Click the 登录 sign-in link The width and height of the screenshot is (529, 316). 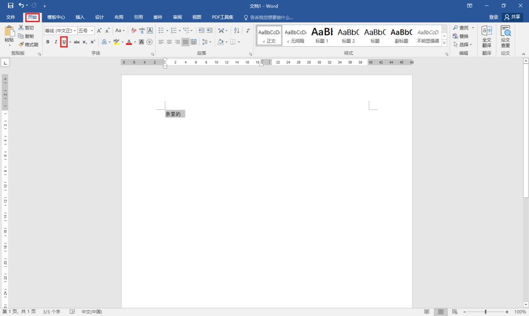[493, 17]
